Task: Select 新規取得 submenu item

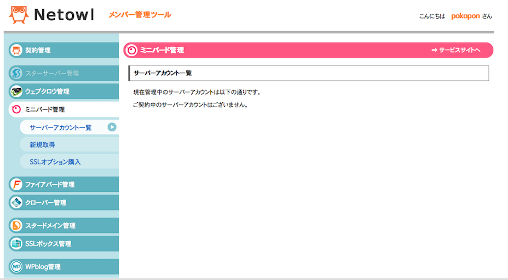Action: point(70,144)
